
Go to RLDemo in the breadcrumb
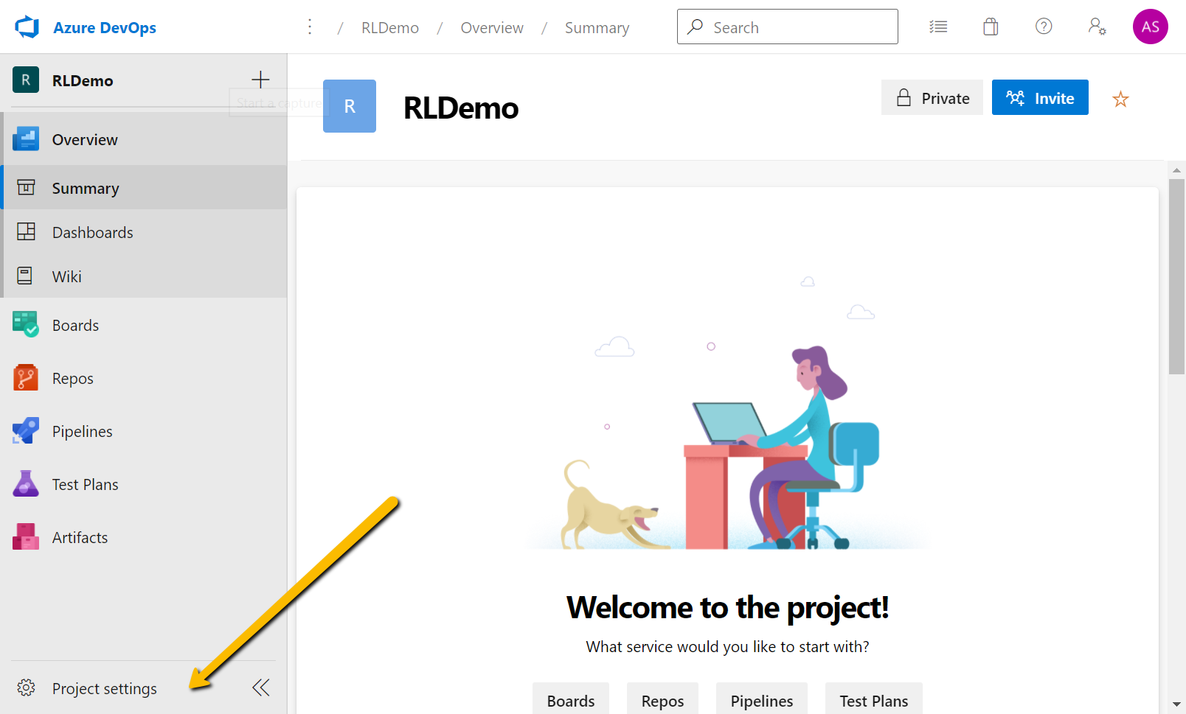coord(390,28)
